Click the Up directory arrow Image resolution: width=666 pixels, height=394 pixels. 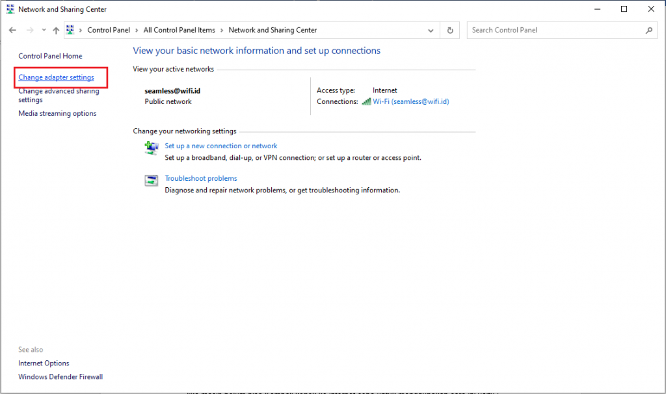(56, 31)
